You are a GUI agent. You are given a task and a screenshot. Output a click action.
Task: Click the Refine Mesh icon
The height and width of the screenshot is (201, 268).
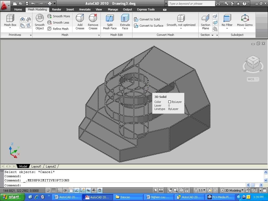tap(49, 29)
